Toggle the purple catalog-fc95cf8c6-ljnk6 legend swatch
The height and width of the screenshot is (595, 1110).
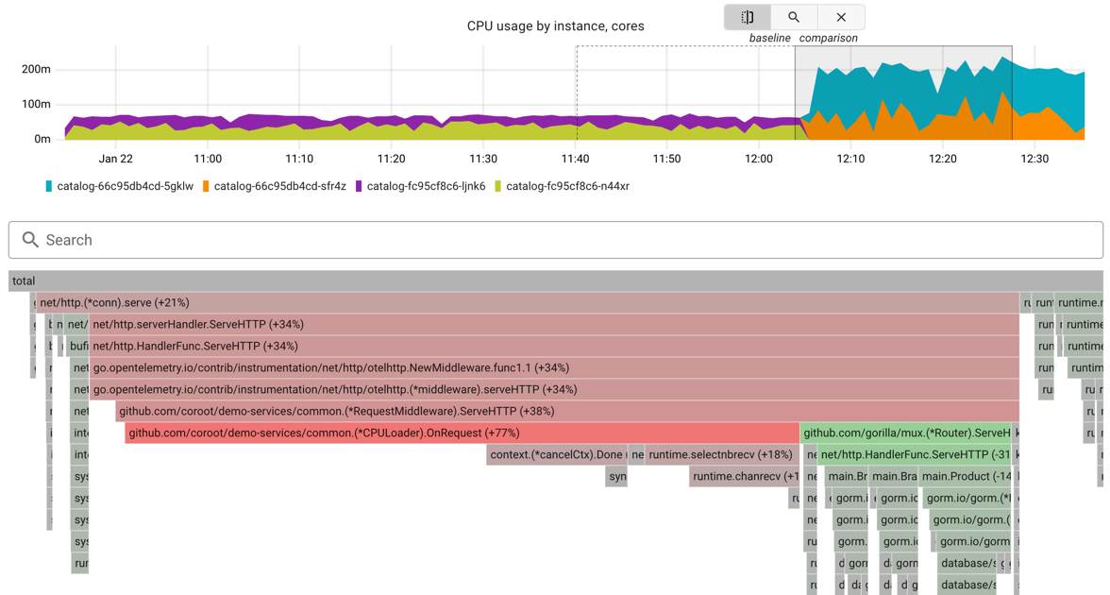pyautogui.click(x=359, y=186)
